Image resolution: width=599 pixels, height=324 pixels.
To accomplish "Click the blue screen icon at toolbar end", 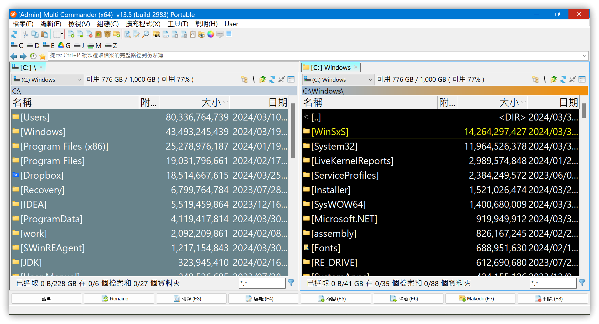I will pyautogui.click(x=229, y=34).
